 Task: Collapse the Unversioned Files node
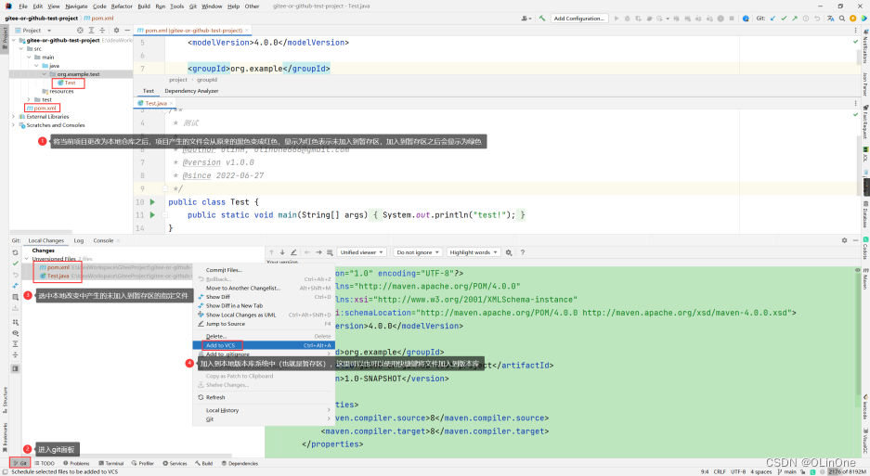26,259
